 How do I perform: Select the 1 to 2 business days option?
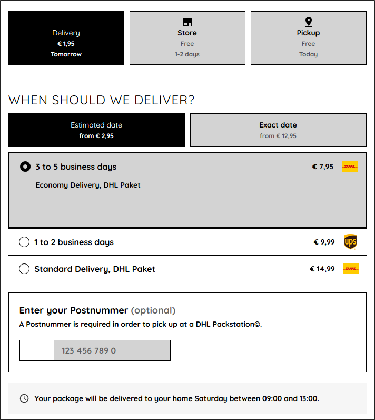(x=24, y=242)
